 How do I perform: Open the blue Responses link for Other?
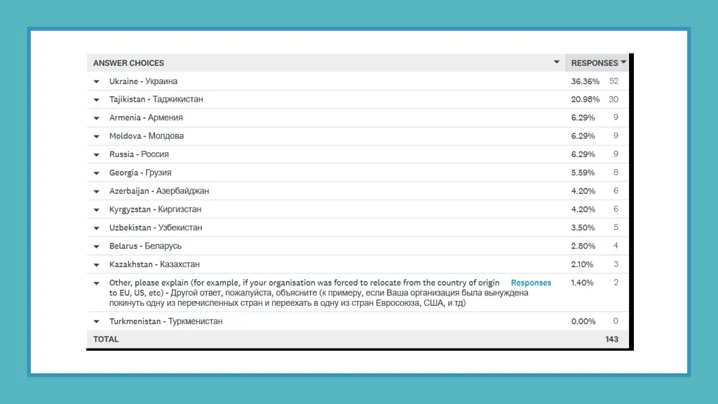pos(531,283)
